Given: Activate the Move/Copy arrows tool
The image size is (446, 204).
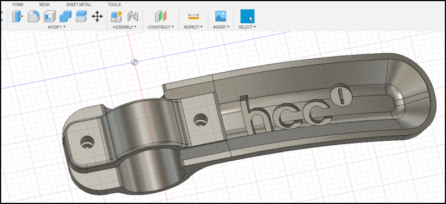Looking at the screenshot, I should (97, 17).
